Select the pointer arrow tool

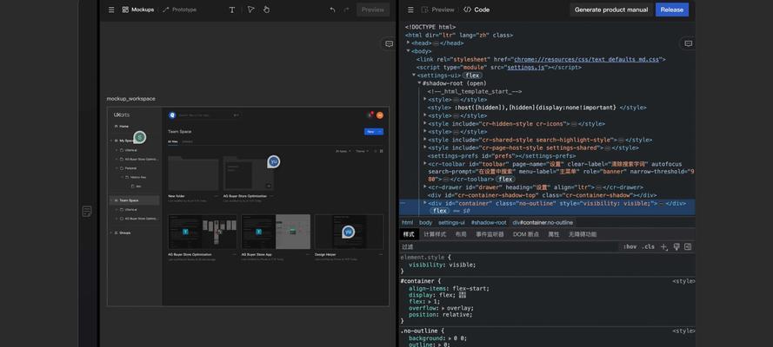tap(251, 10)
